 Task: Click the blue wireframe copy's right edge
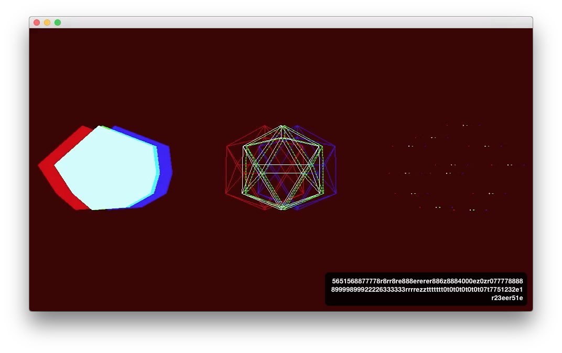point(336,169)
